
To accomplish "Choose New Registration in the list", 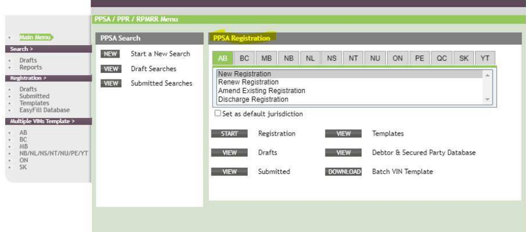I will tap(350, 74).
